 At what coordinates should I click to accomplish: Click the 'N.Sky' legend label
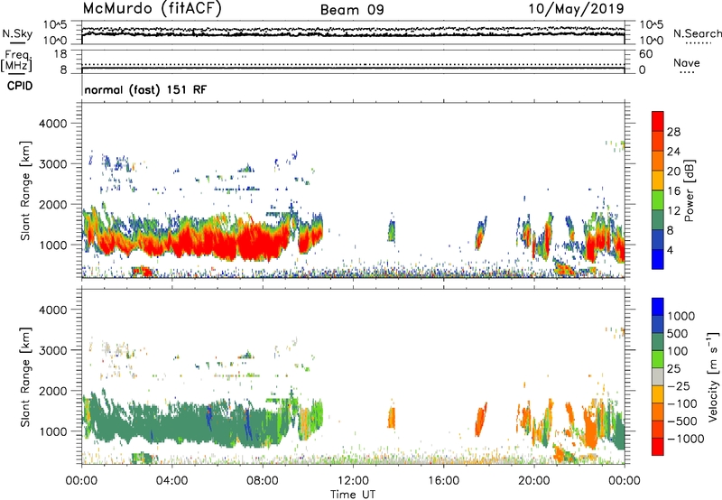[x=17, y=33]
